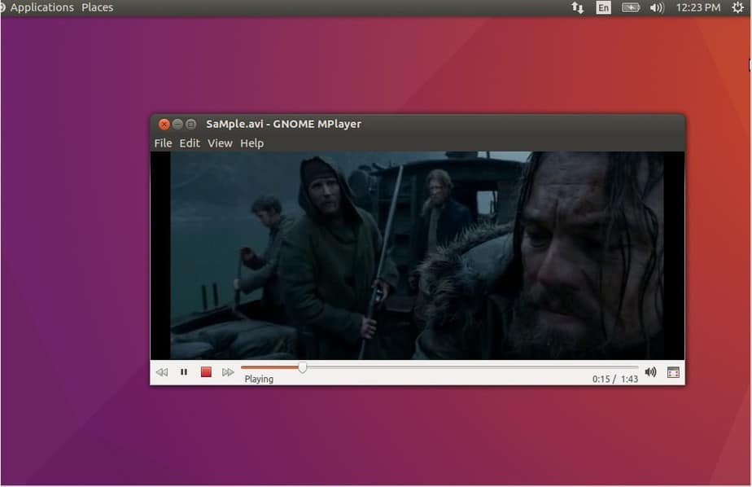Click the 0:15 / 1:43 time readout
The height and width of the screenshot is (487, 752).
614,379
